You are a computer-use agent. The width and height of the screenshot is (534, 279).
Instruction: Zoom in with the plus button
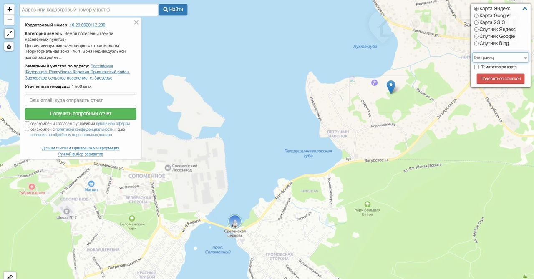point(9,9)
